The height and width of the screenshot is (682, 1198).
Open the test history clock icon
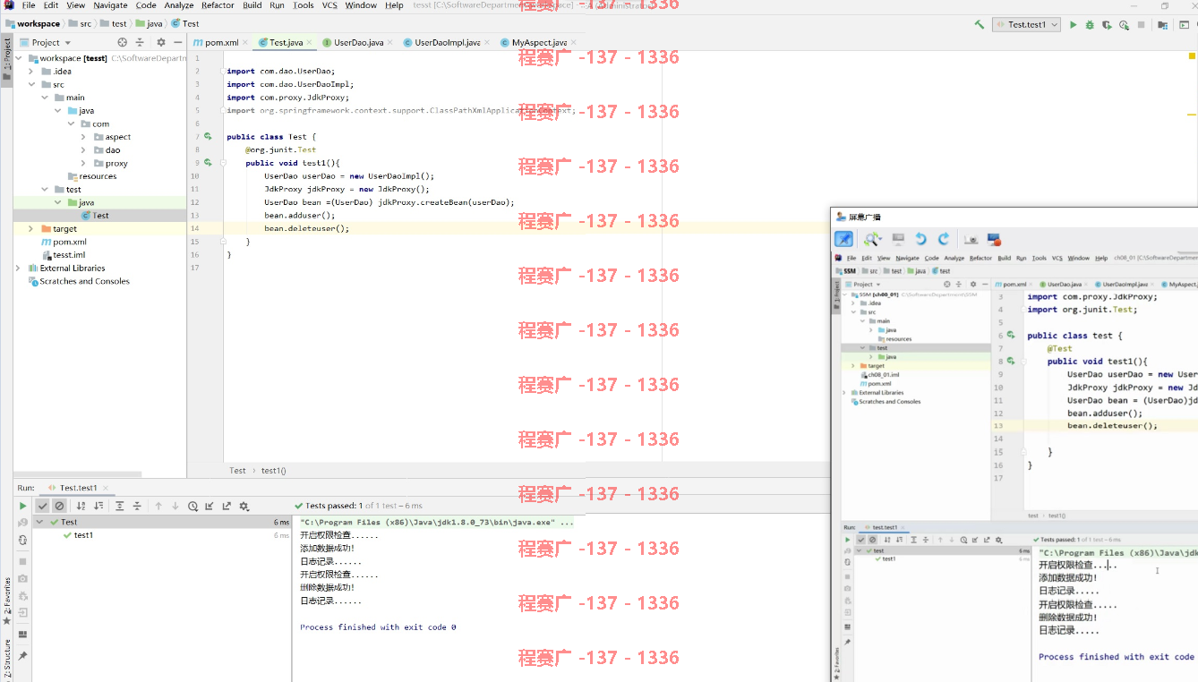[193, 506]
